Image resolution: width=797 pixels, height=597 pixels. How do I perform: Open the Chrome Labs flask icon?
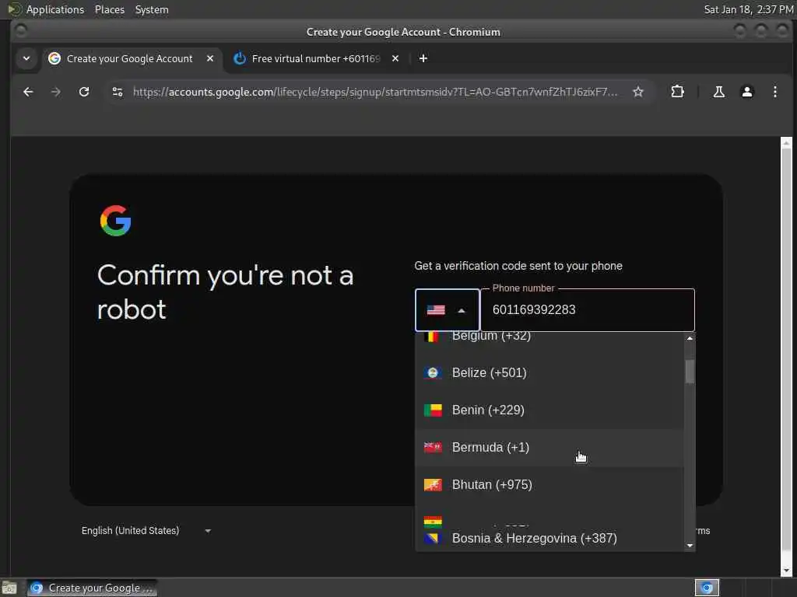click(x=718, y=92)
